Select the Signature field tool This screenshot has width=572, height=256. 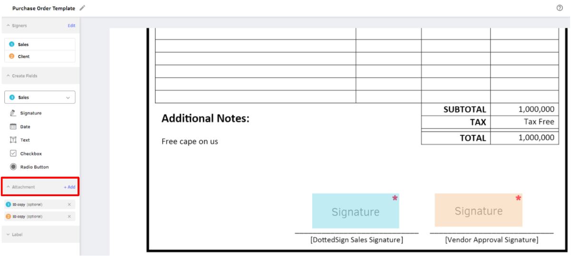coord(26,113)
